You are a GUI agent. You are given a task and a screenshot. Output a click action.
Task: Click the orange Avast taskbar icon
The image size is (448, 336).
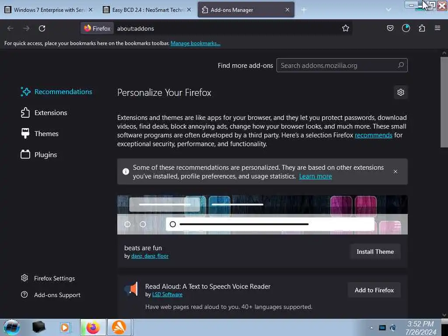(119, 327)
